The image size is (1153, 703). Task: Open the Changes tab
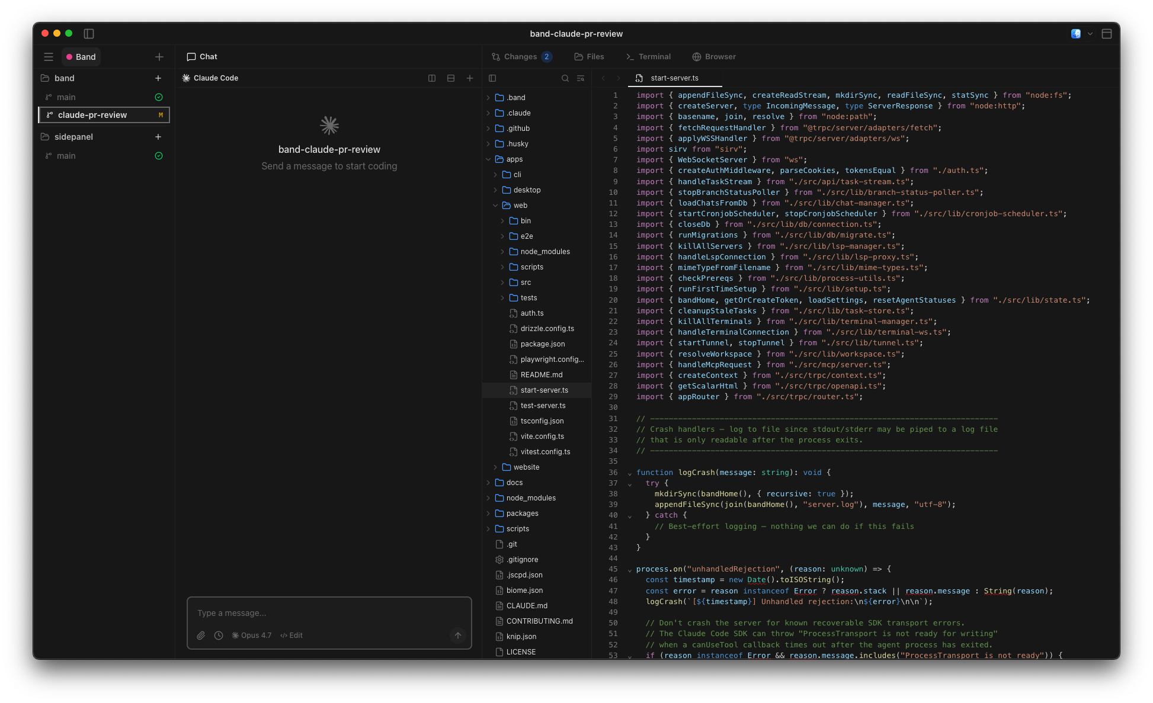pyautogui.click(x=522, y=57)
